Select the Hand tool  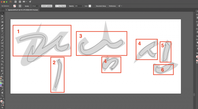2,92
